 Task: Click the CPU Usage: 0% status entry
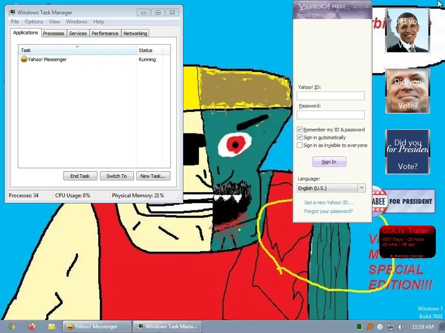[73, 196]
